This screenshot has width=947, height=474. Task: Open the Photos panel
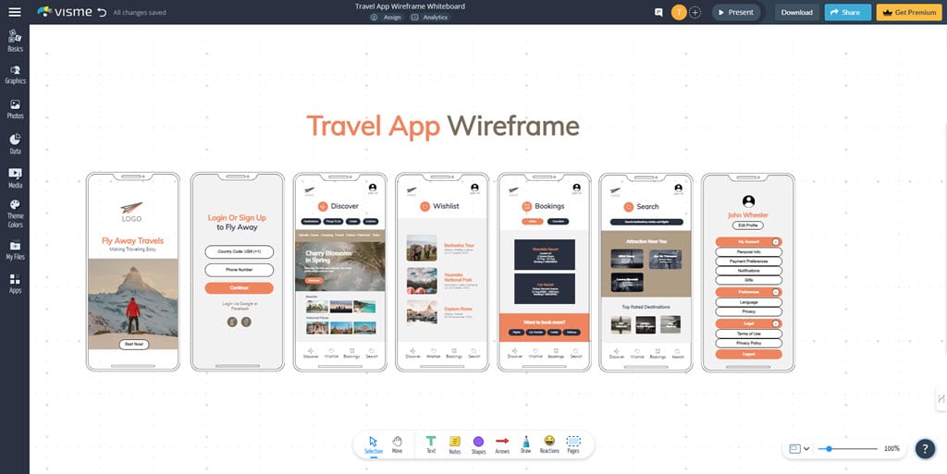[15, 109]
